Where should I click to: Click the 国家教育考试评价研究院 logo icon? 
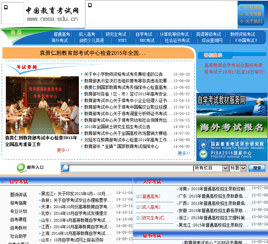point(203,145)
